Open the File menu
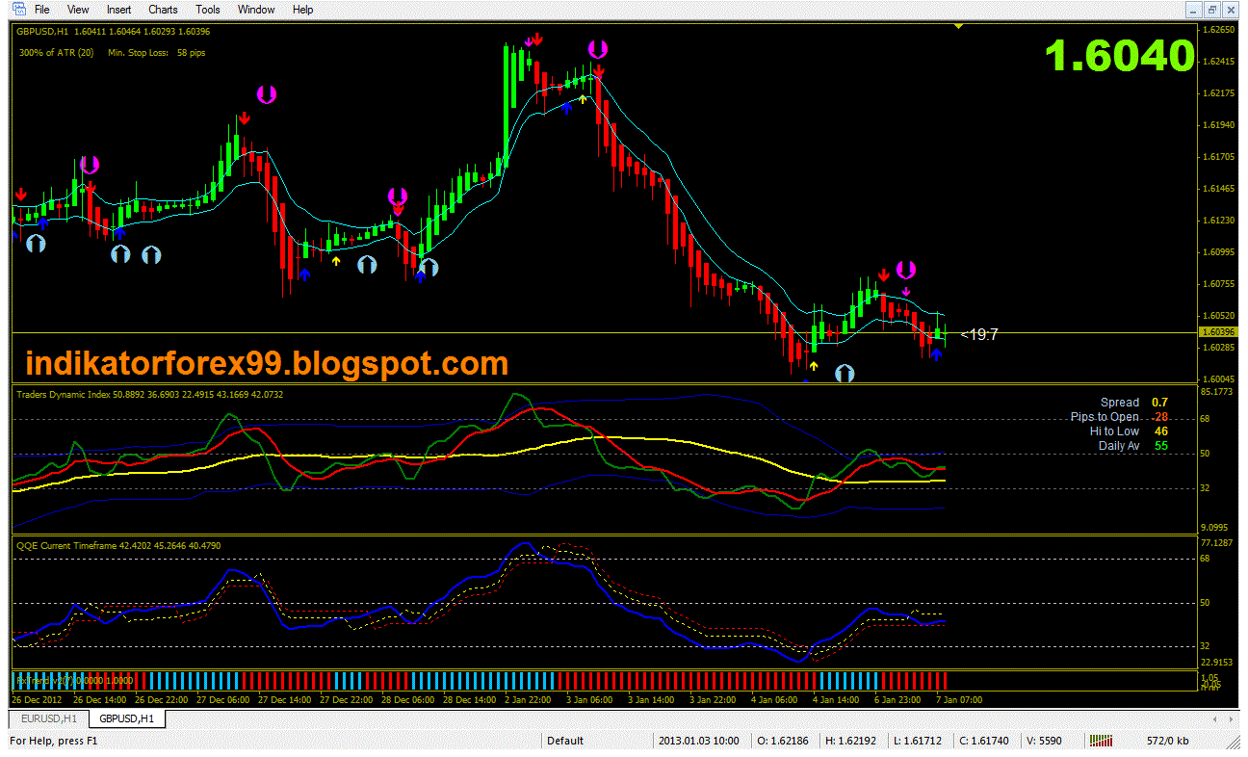Image resolution: width=1248 pixels, height=757 pixels. click(x=41, y=10)
